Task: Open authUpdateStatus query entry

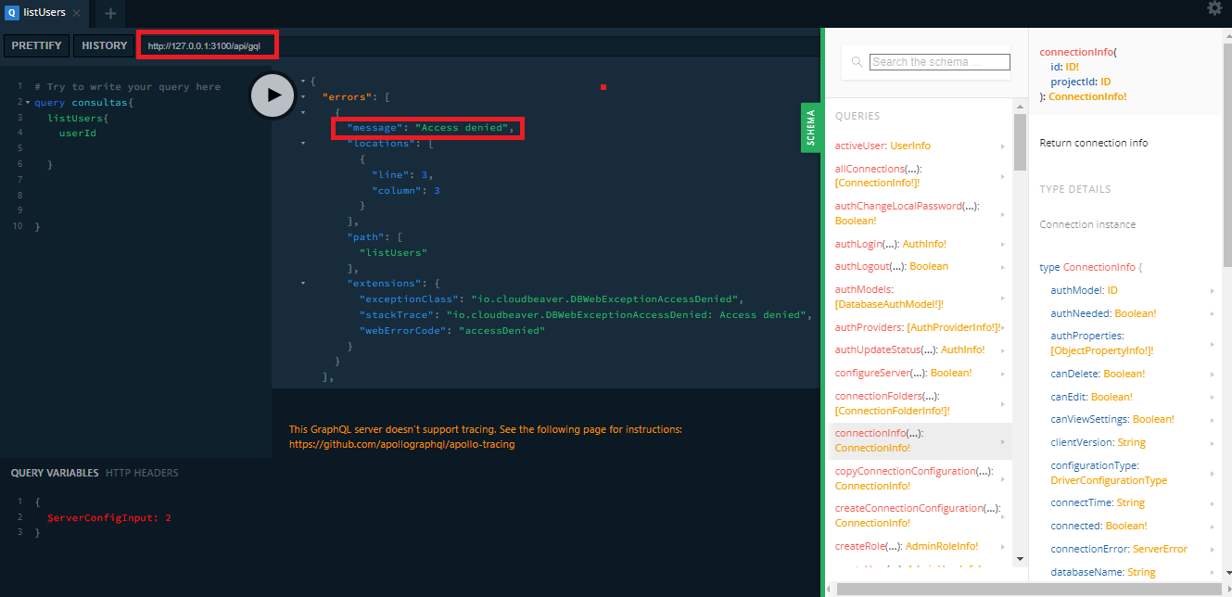Action: coord(921,349)
